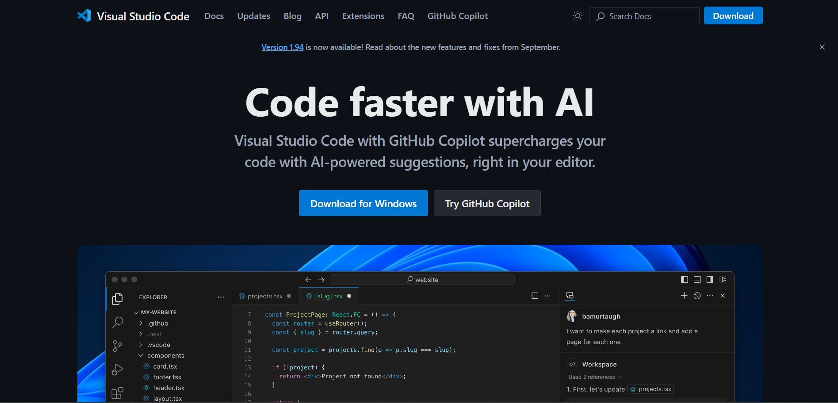Click the magnifier icon in Search Docs
Screen dimensions: 838x403
pos(600,16)
